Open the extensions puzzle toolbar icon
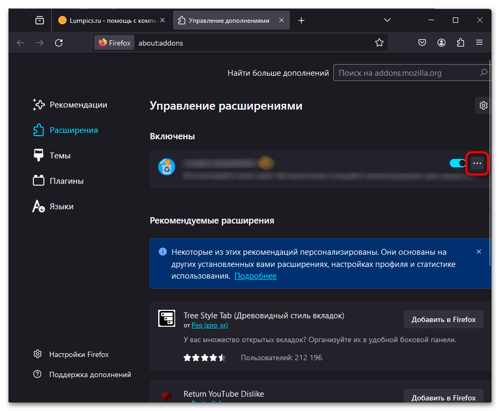Image resolution: width=500 pixels, height=411 pixels. coord(460,43)
